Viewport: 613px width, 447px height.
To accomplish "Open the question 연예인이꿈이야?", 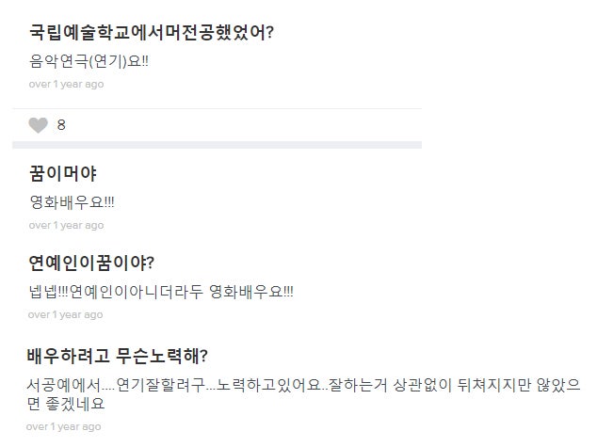I will pyautogui.click(x=92, y=263).
